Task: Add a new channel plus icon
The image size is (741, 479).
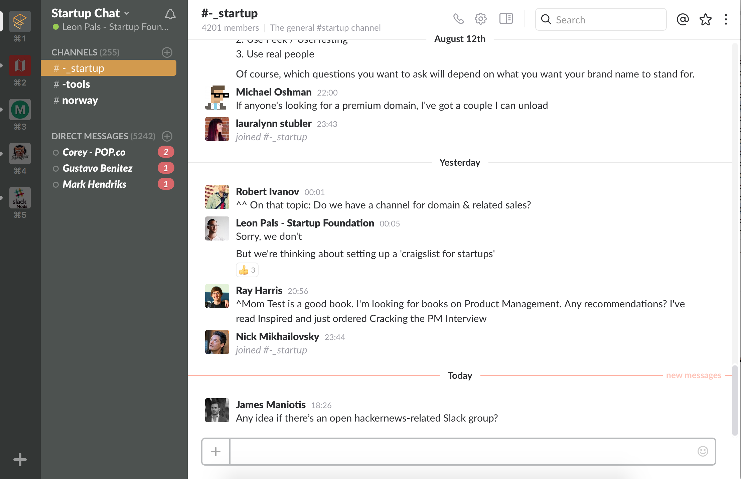Action: 167,52
